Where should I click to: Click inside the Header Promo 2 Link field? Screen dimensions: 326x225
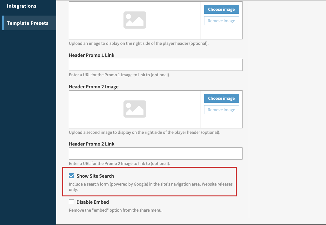156,153
